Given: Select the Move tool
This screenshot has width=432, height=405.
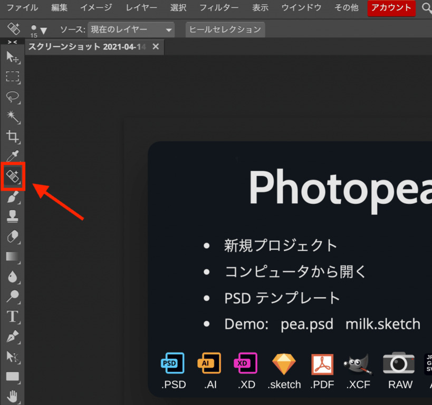Looking at the screenshot, I should point(13,57).
